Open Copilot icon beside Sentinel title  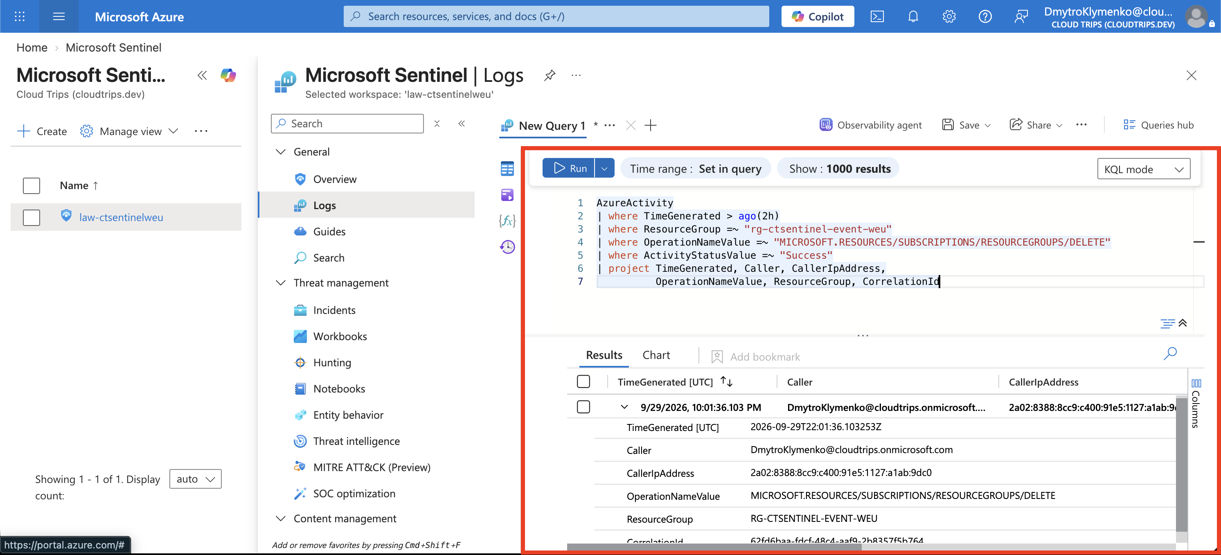(228, 75)
